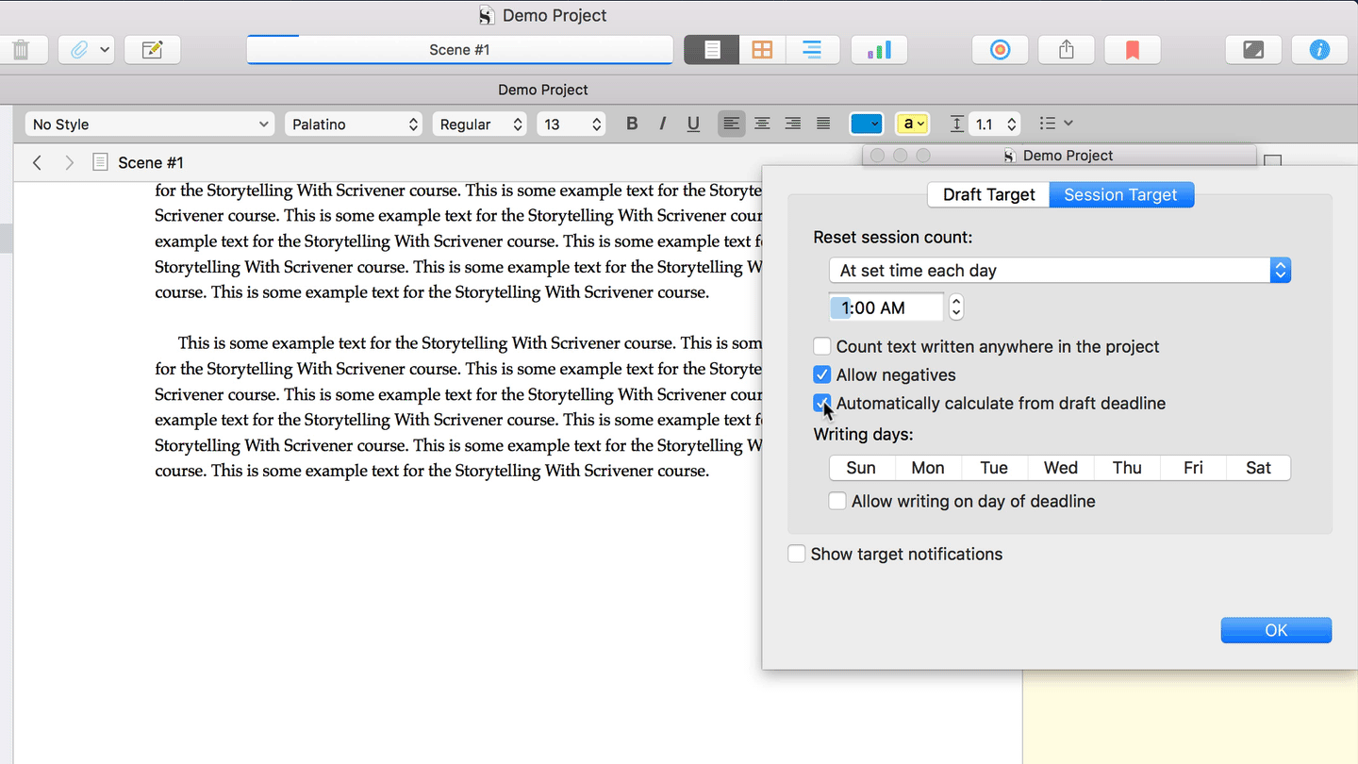Open the Regular typeface dropdown
This screenshot has height=764, width=1358.
click(480, 125)
